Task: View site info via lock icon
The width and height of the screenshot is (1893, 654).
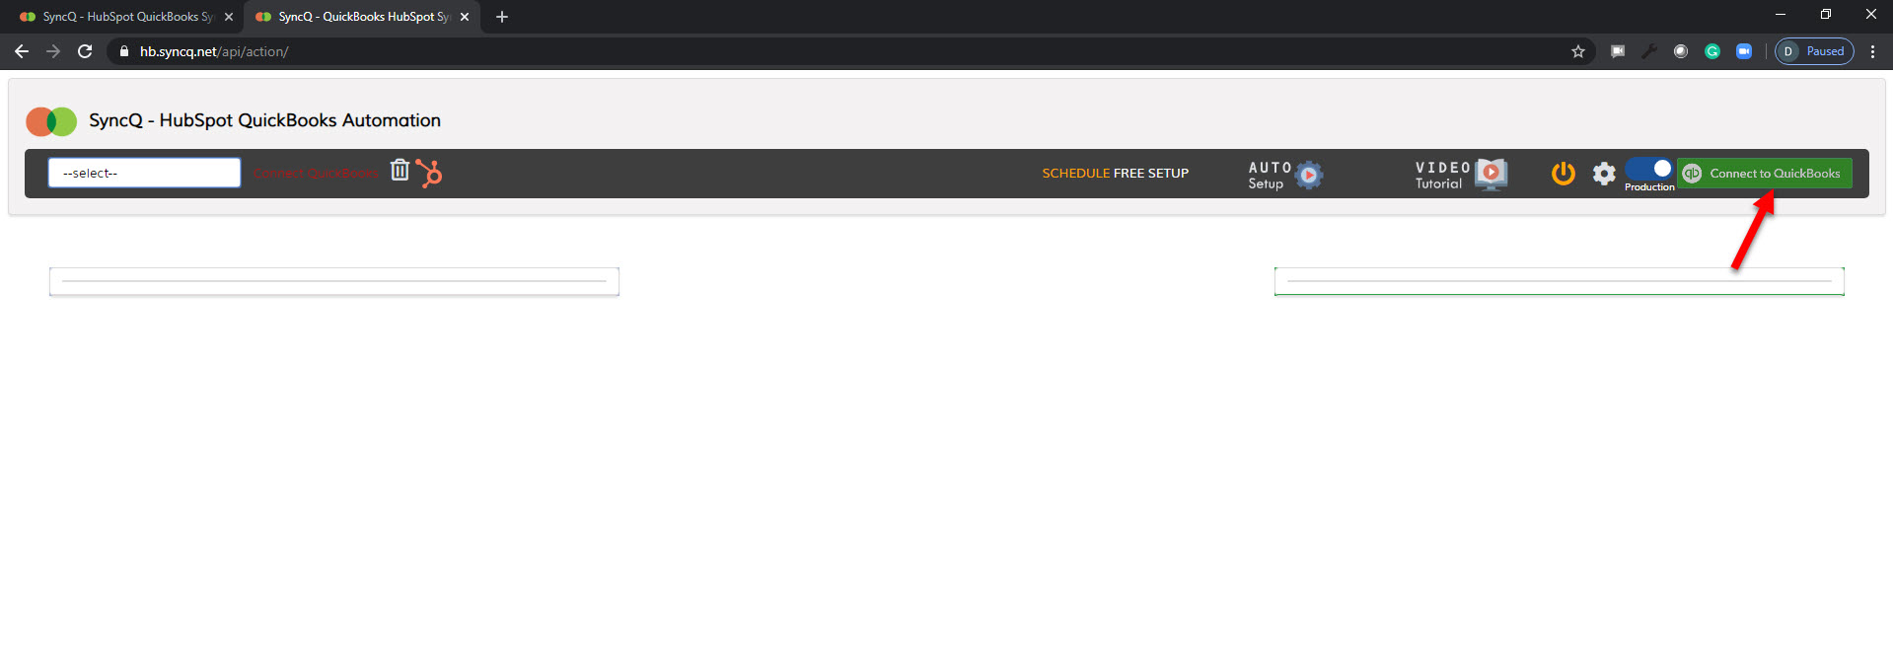Action: click(123, 51)
